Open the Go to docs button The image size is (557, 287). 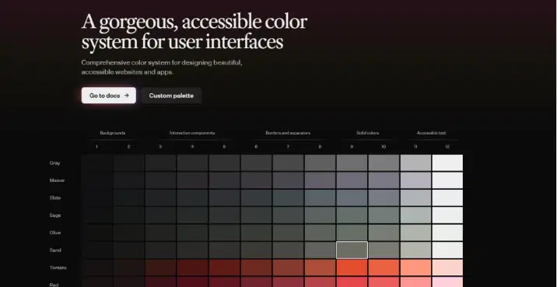click(109, 96)
